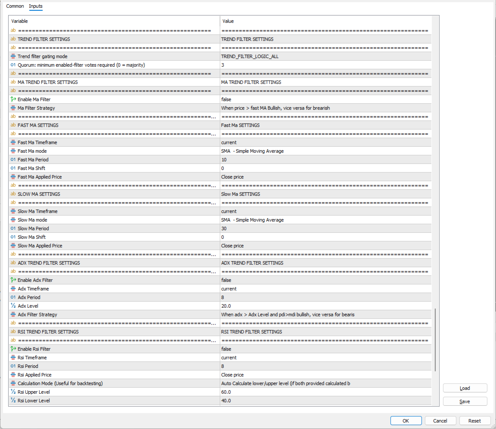Toggle Enable Adx Filter false value

pos(325,280)
